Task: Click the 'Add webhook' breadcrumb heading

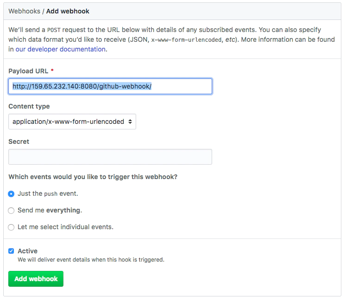Action: pos(68,11)
